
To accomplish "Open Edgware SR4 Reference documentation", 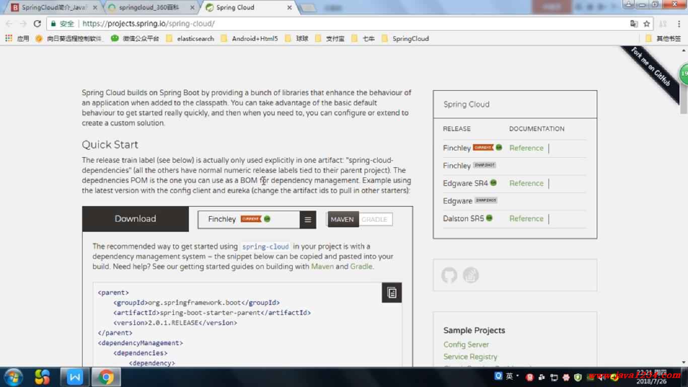I will [x=526, y=183].
